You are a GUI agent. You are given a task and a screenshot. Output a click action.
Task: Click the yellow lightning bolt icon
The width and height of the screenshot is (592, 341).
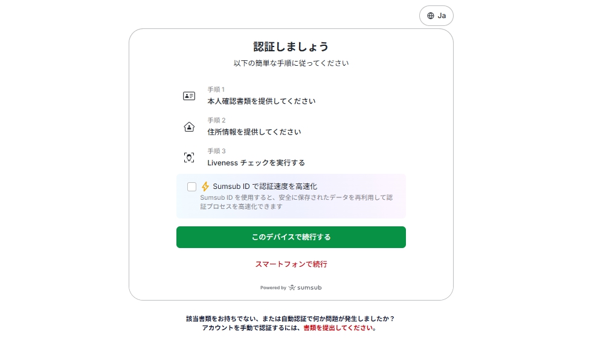[x=205, y=186]
